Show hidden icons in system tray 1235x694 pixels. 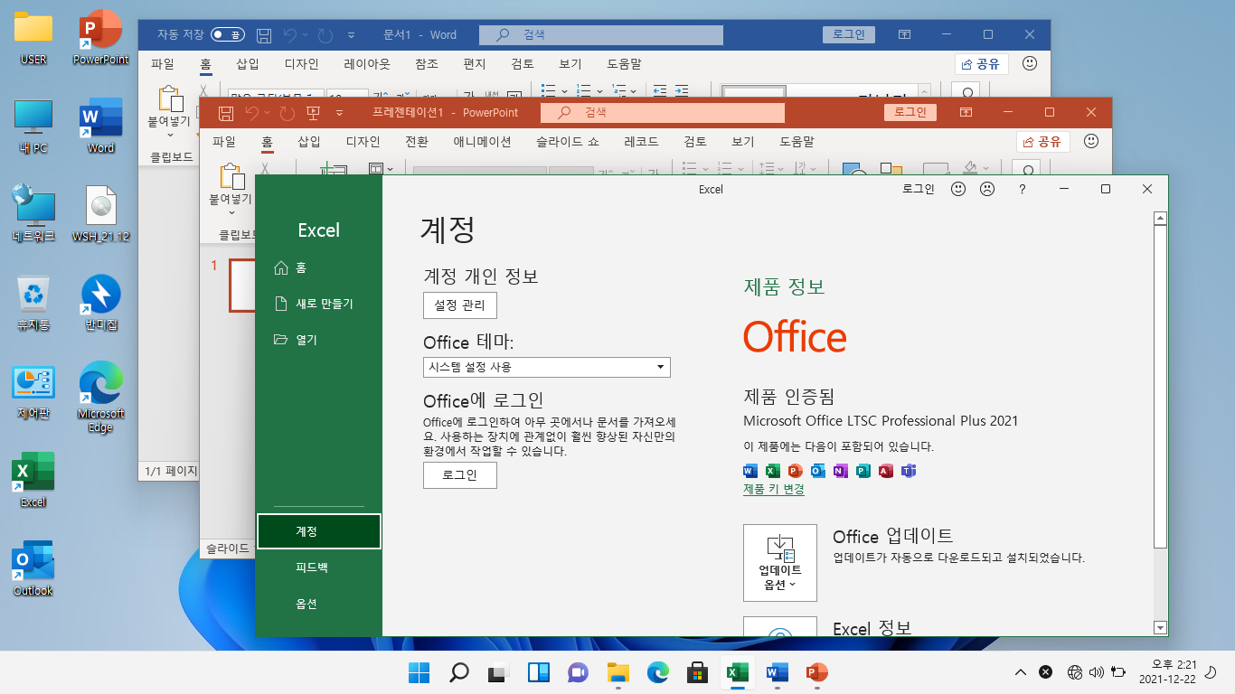(x=1021, y=672)
